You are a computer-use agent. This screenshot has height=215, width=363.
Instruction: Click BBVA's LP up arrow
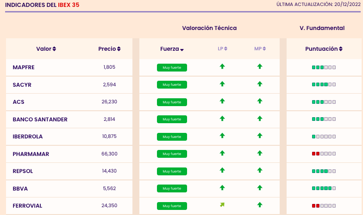pyautogui.click(x=222, y=187)
